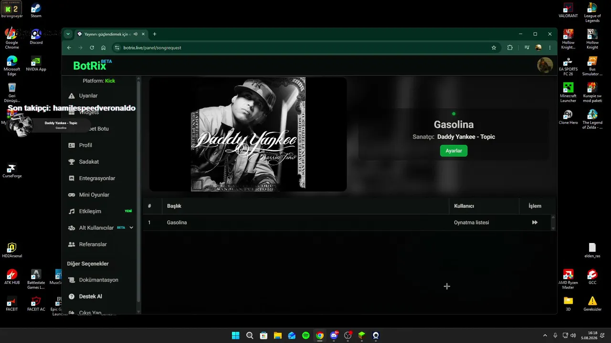Open Spotify from the taskbar

point(306,335)
